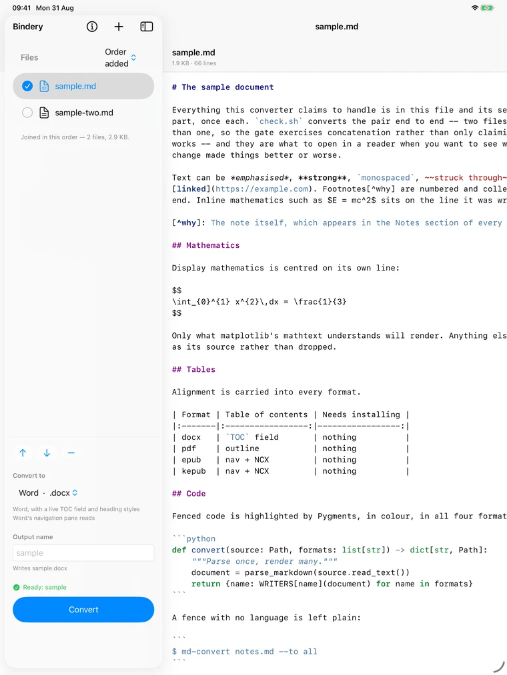Click the '## Tables' heading
This screenshot has width=507, height=675.
coord(193,369)
